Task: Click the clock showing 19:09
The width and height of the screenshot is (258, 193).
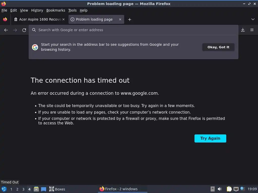Action: point(252,189)
